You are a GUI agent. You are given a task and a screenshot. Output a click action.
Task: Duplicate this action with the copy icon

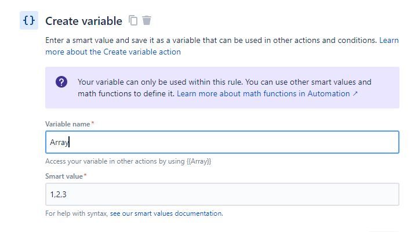pos(133,20)
